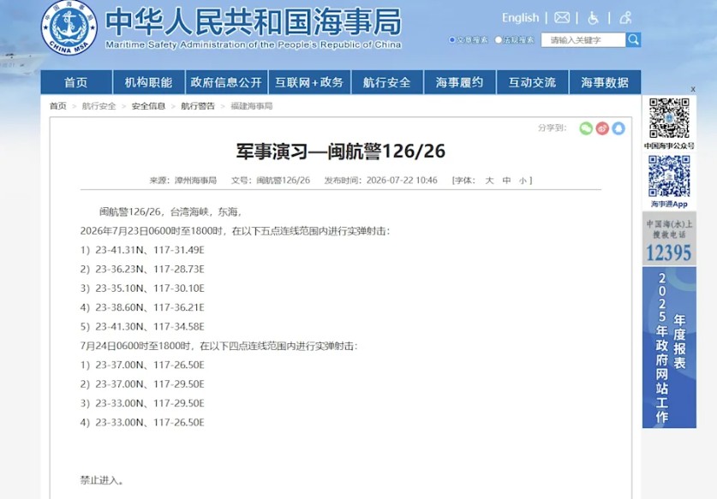717x499 pixels.
Task: Open the mail envelope icon in header
Action: click(562, 18)
